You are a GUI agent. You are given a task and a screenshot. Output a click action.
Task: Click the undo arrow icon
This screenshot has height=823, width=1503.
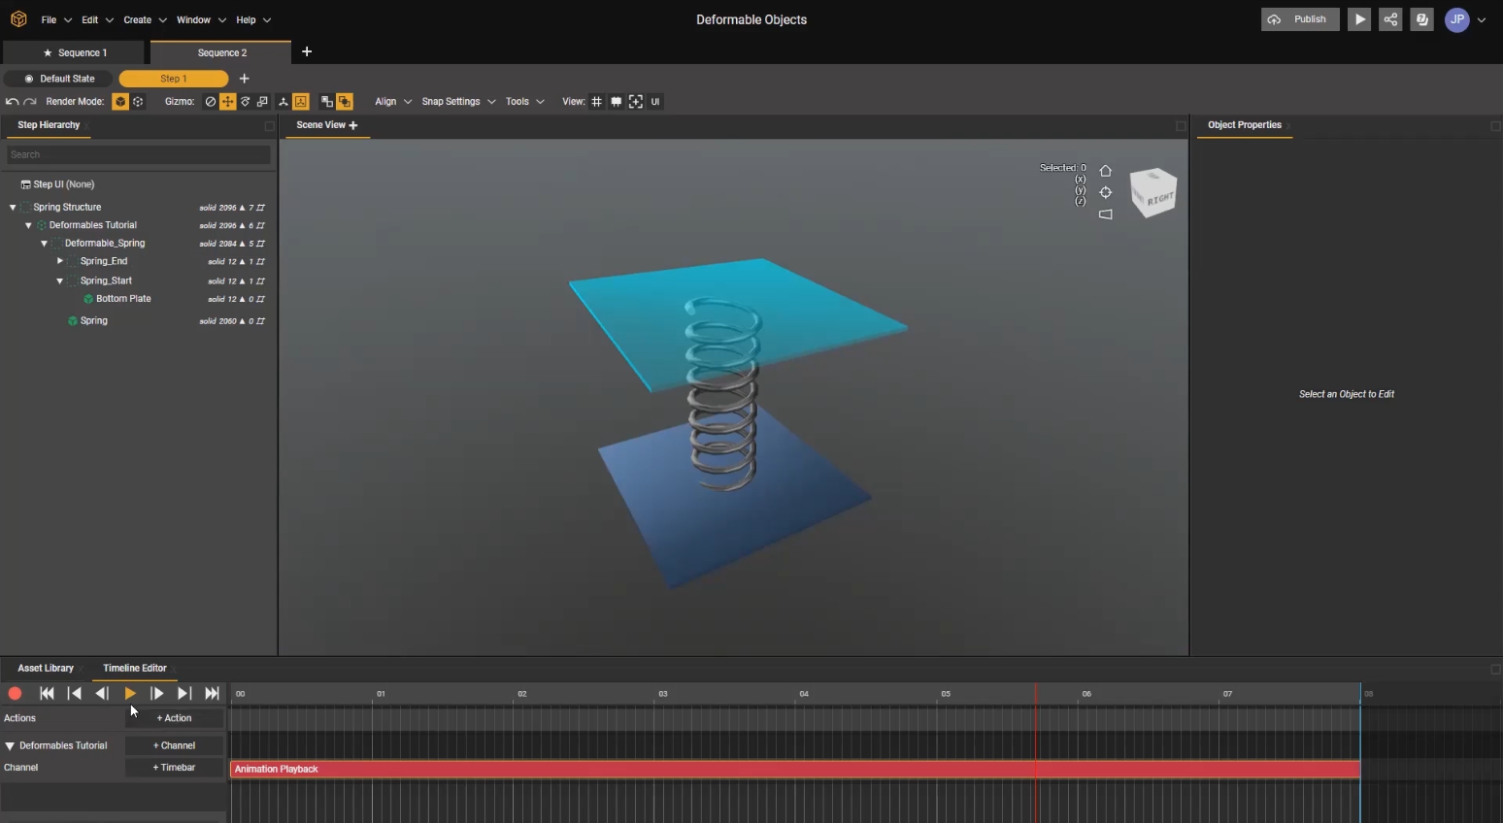tap(12, 102)
